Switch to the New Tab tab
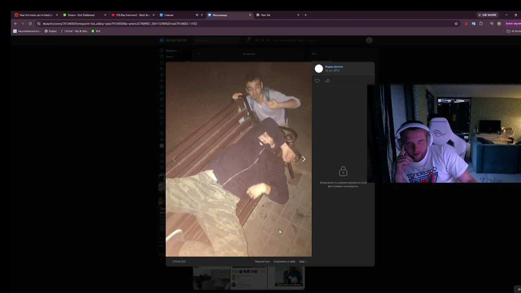Image resolution: width=521 pixels, height=293 pixels. [x=278, y=15]
